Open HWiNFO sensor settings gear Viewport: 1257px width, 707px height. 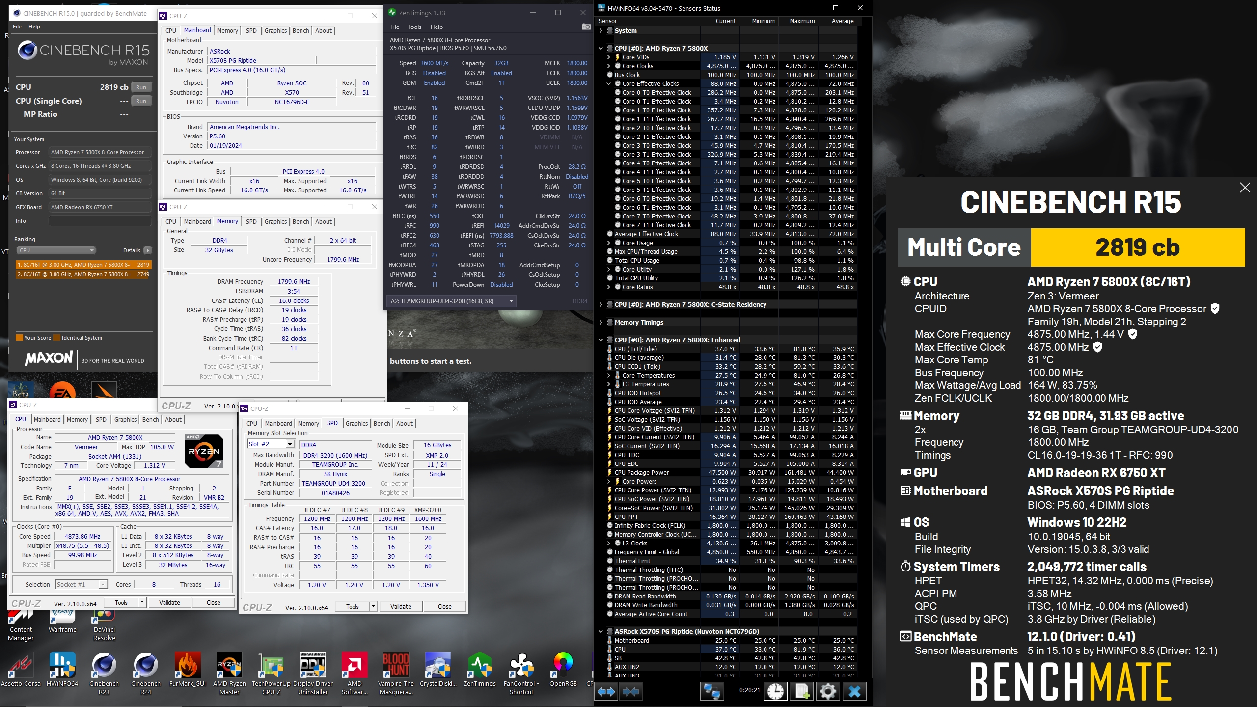click(828, 691)
